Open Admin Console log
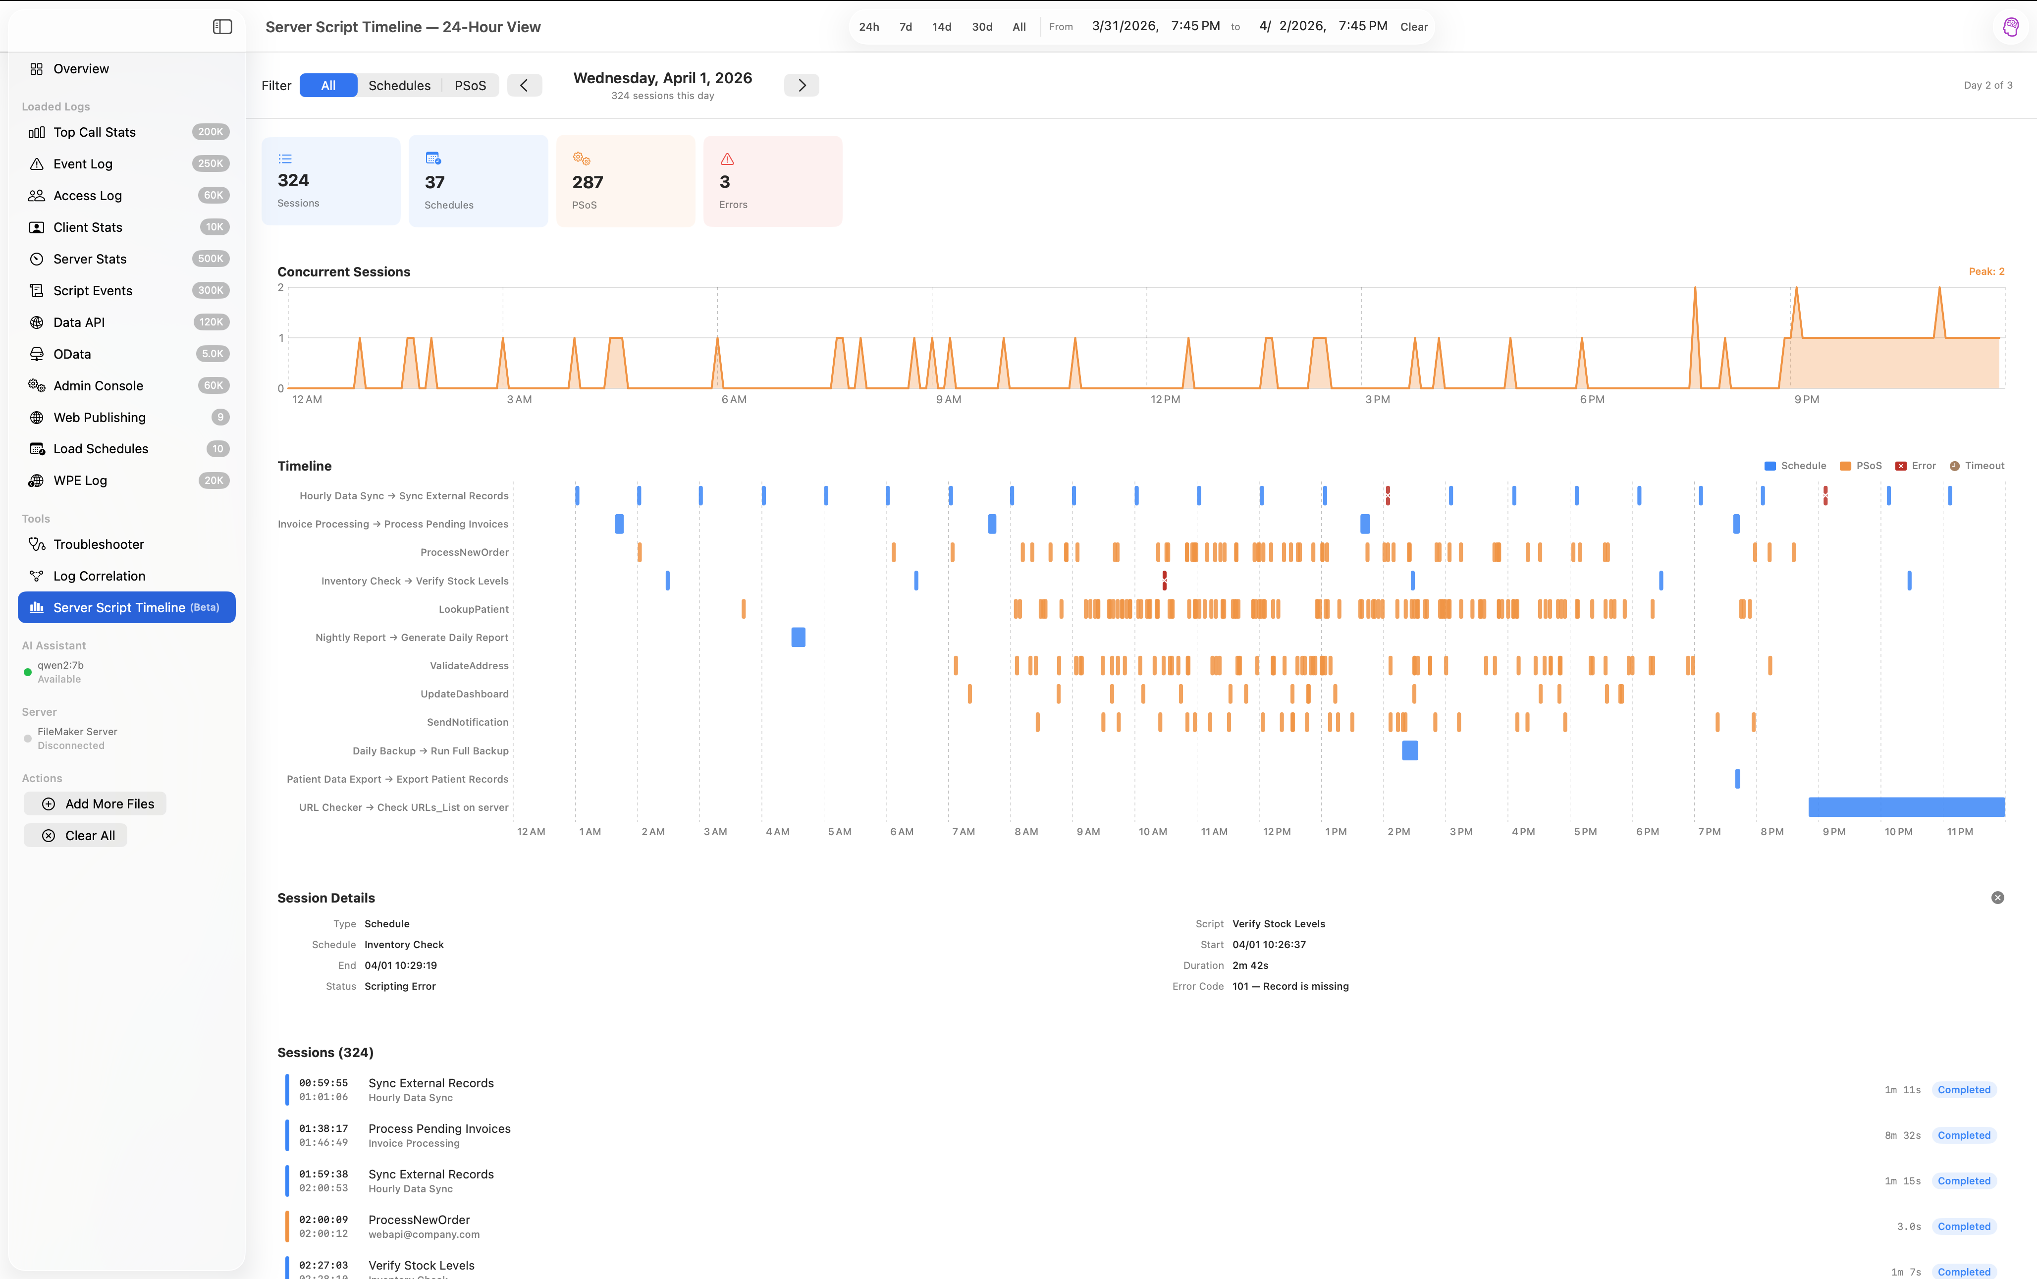 pyautogui.click(x=98, y=386)
